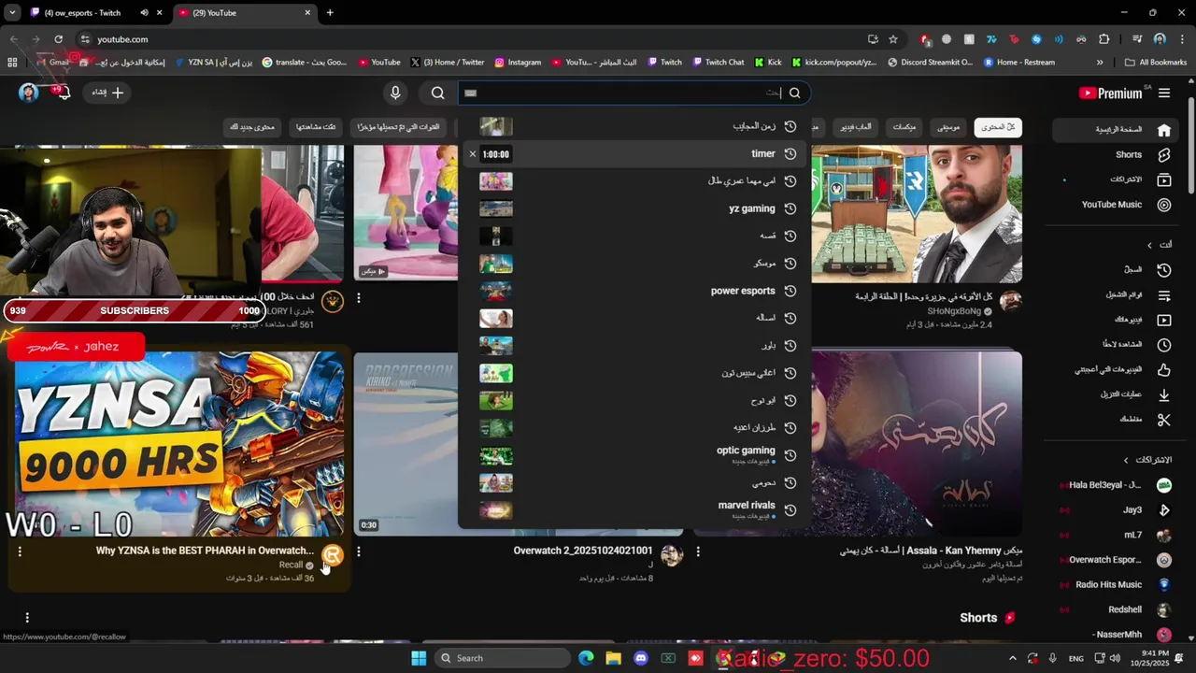Select the 'ألعاب فيديو' filter chip
The width and height of the screenshot is (1196, 673).
(856, 127)
